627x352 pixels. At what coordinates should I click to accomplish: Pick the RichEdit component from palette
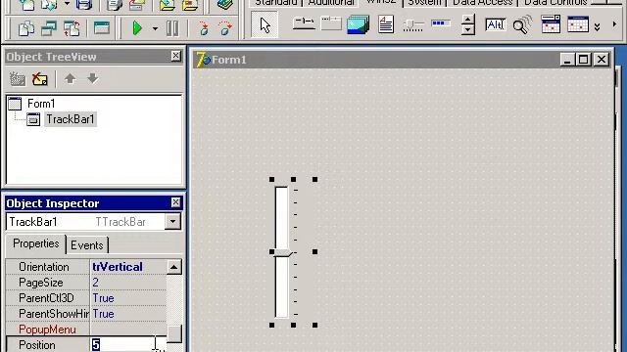pyautogui.click(x=386, y=24)
